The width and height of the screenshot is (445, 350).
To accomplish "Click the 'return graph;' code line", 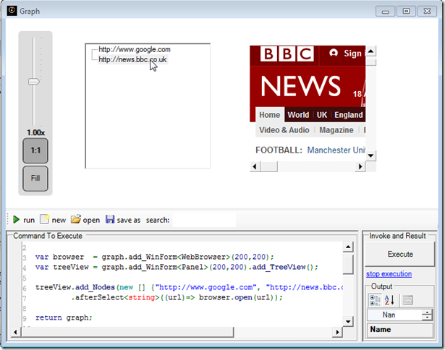I will 64,317.
